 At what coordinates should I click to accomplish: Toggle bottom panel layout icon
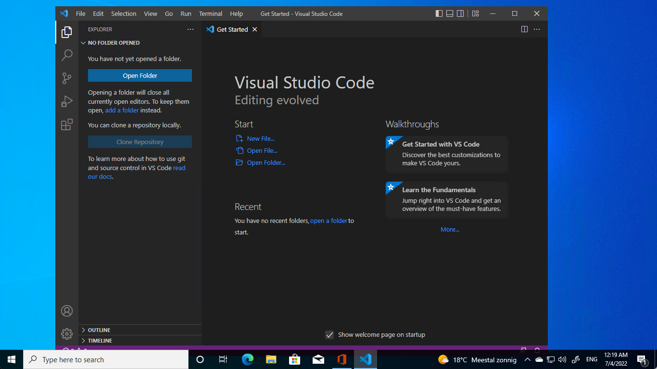450,13
